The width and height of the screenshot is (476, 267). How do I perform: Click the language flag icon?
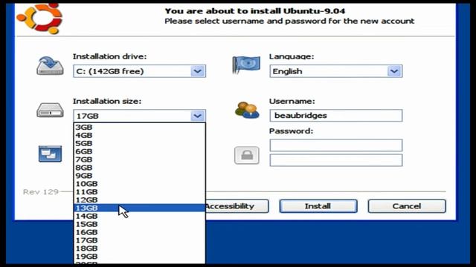[x=246, y=65]
